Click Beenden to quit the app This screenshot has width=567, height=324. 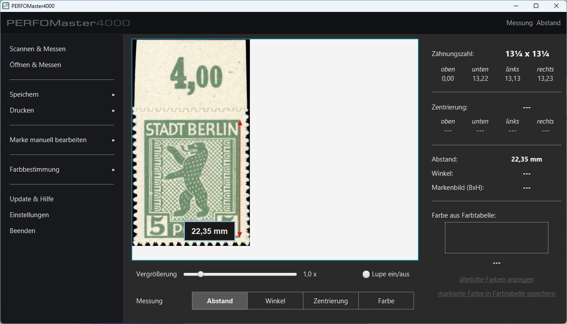[23, 231]
